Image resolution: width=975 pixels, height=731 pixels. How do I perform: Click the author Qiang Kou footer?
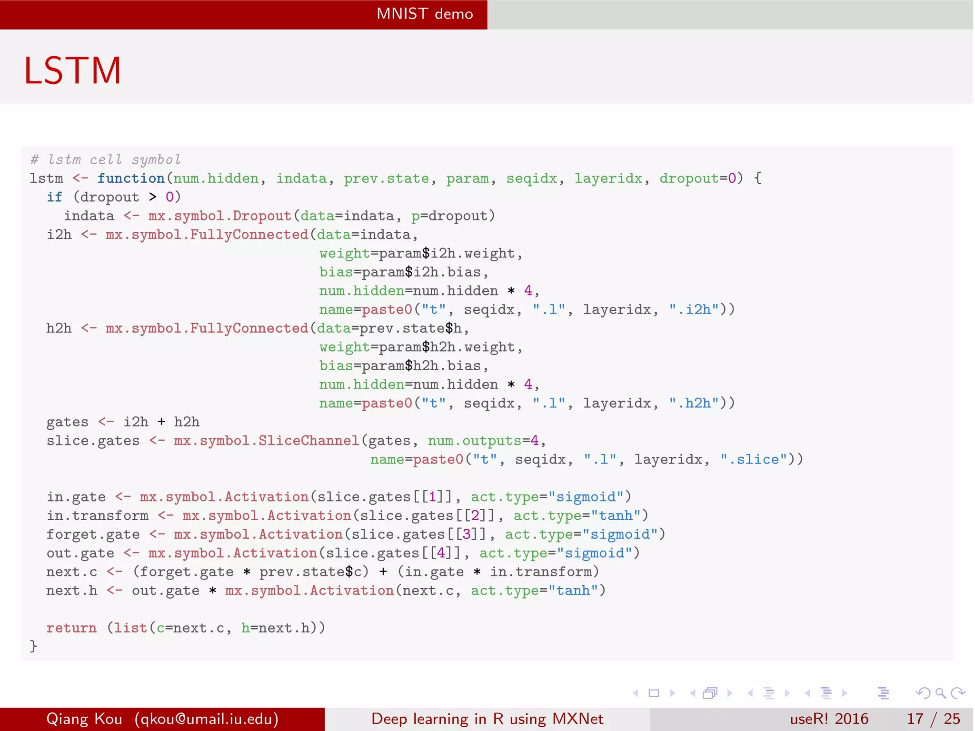point(162,719)
